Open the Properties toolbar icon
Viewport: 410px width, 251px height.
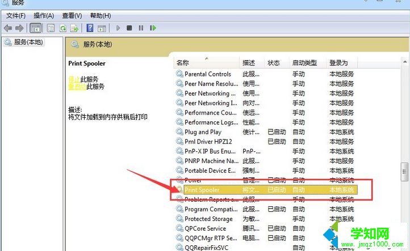click(x=51, y=28)
